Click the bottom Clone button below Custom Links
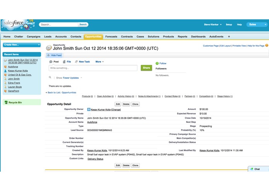 pyautogui.click(x=135, y=165)
